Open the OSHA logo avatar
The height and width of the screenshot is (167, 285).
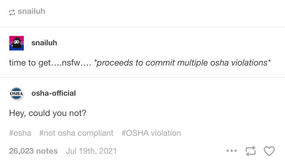(17, 94)
